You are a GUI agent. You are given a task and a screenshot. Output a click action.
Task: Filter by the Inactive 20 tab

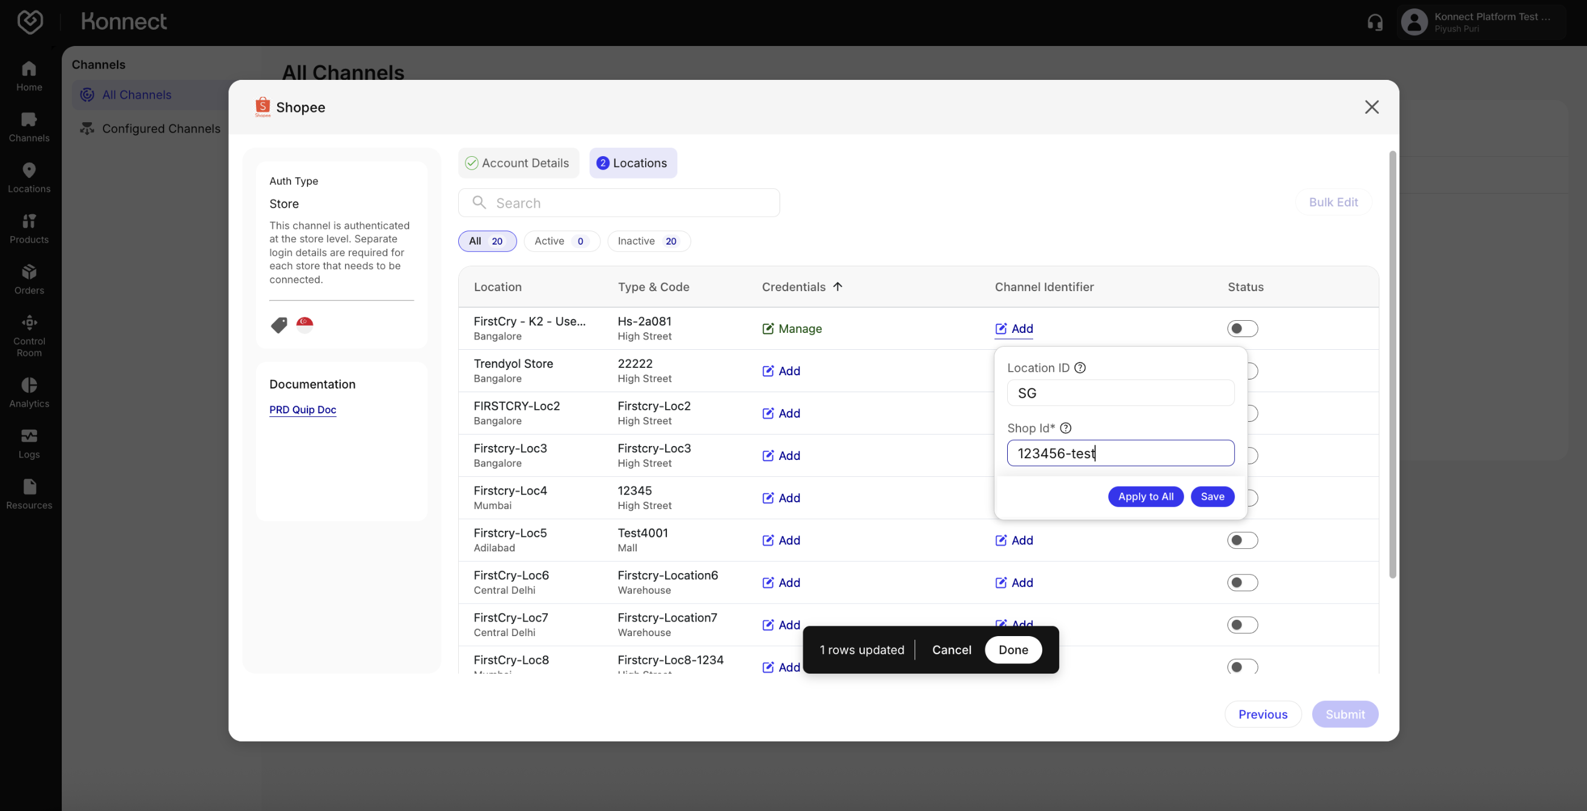pos(648,241)
